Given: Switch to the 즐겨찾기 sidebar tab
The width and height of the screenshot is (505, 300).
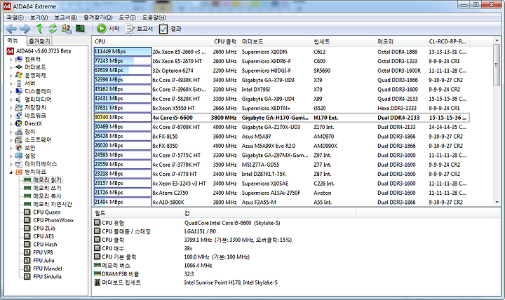Looking at the screenshot, I should [39, 41].
